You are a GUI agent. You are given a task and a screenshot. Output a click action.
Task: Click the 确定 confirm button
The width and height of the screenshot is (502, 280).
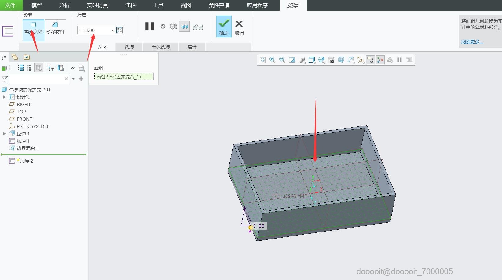click(x=224, y=27)
